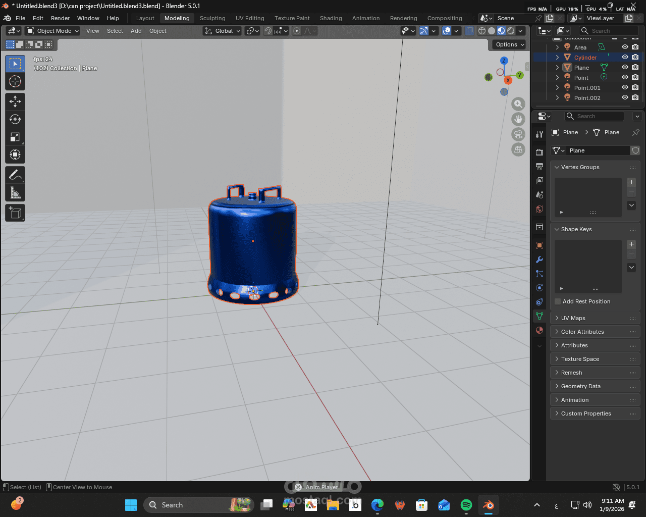Expand the Texture Space panel

click(x=595, y=359)
